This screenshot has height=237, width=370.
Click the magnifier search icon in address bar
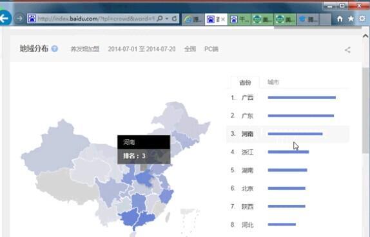(160, 19)
